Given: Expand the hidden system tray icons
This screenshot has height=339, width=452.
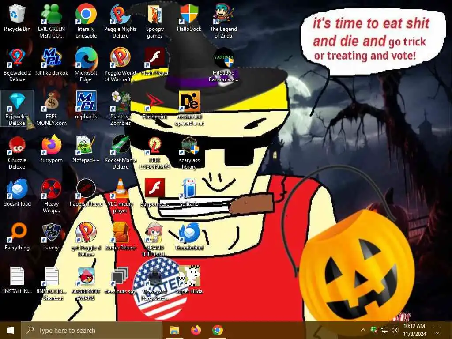Looking at the screenshot, I should 363,330.
